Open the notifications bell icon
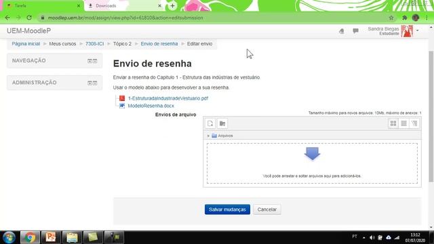Screen dimensions: 434x244 [x=342, y=31]
